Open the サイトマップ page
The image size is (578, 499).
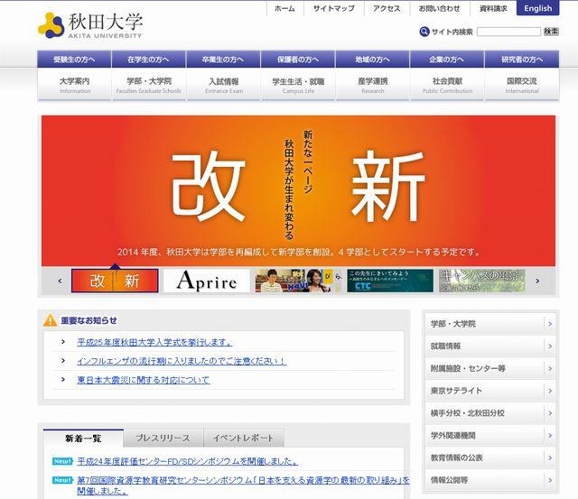(x=334, y=8)
